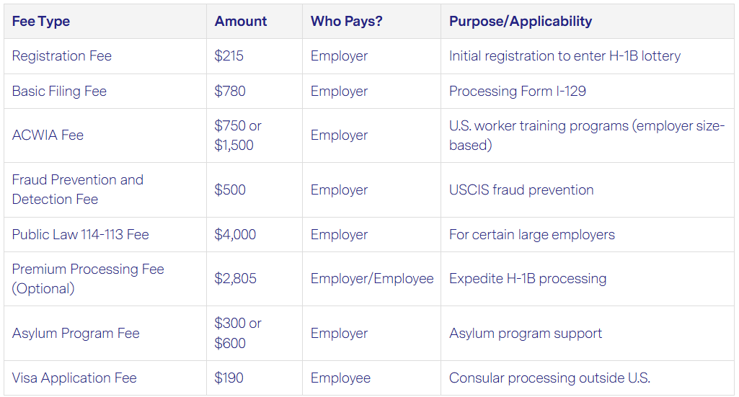Click the Consular processing outside U.S. cell
This screenshot has width=739, height=397.
tap(549, 378)
